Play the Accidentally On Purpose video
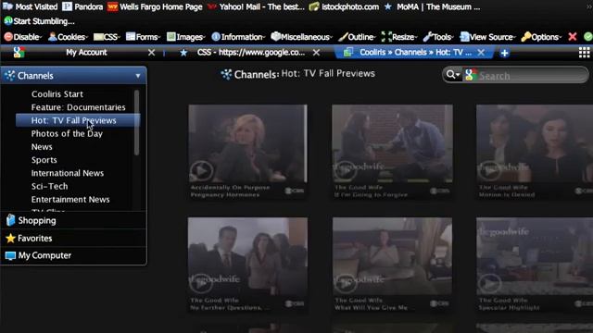 tap(202, 171)
